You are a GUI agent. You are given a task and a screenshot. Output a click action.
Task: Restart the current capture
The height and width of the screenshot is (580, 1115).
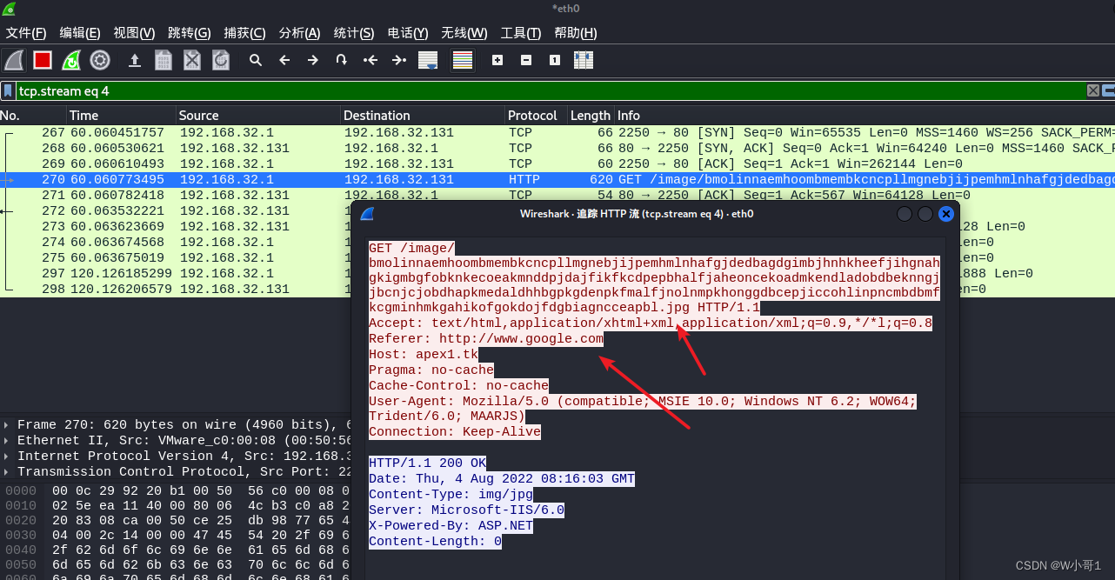(71, 60)
